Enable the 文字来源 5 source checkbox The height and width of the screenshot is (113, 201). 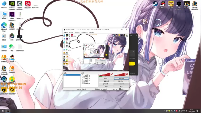[82, 75]
